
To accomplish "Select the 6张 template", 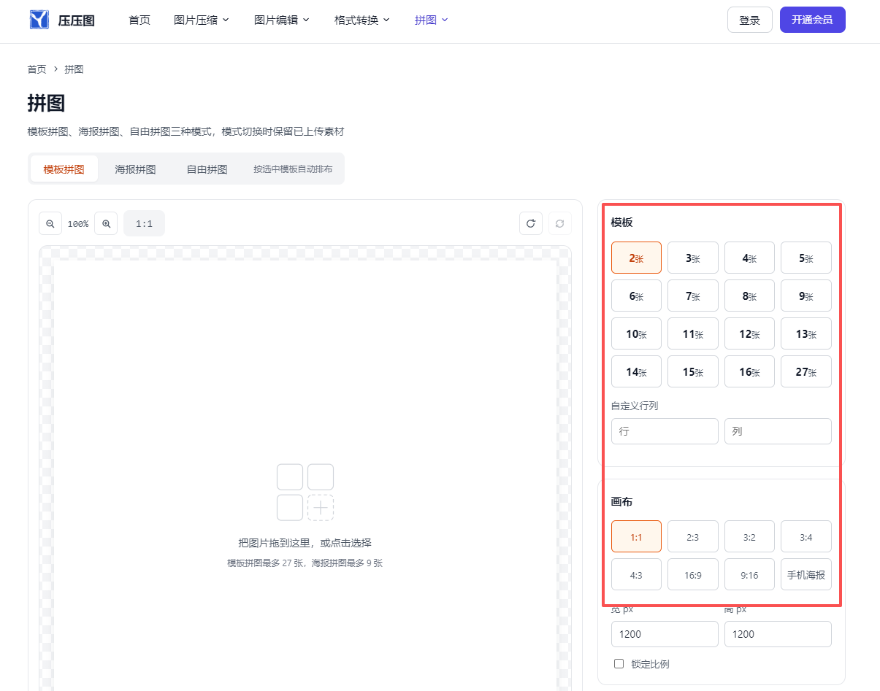I will pos(636,296).
